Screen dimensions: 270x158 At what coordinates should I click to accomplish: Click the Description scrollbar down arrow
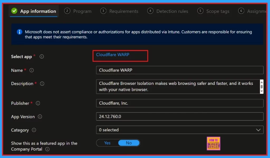pos(262,91)
